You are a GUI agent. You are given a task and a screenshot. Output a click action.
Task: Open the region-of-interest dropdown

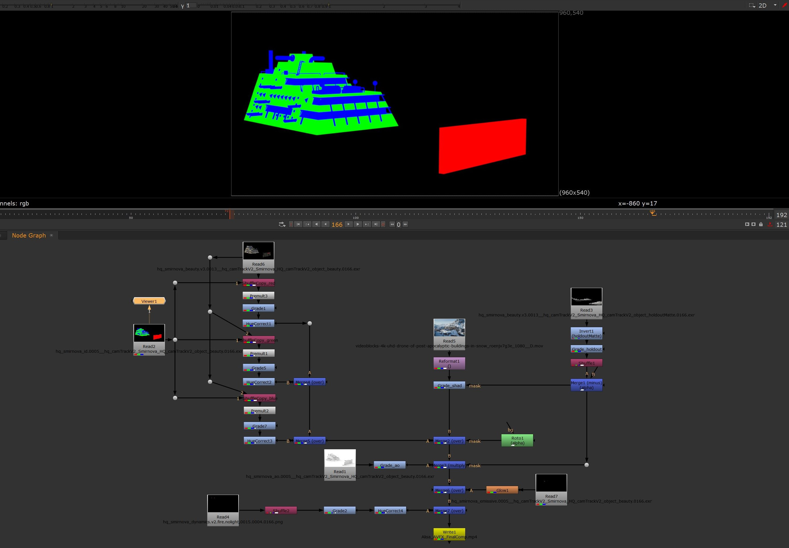(x=752, y=5)
